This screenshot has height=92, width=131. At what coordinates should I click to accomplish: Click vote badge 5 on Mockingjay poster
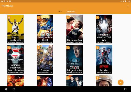9,78
